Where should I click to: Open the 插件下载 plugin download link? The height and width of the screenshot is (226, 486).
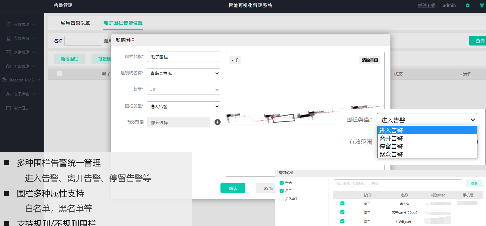click(x=426, y=5)
